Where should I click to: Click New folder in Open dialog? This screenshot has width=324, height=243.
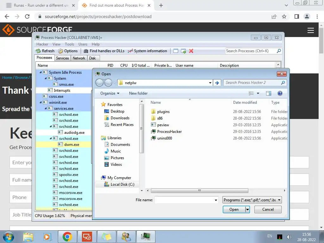138,93
